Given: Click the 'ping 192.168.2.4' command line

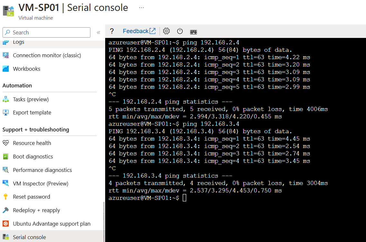Looking at the screenshot, I should tap(174, 42).
